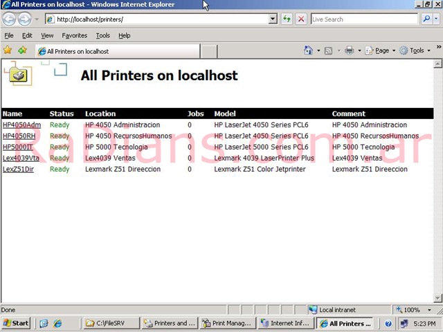Open the Page dropdown menu

pos(381,50)
